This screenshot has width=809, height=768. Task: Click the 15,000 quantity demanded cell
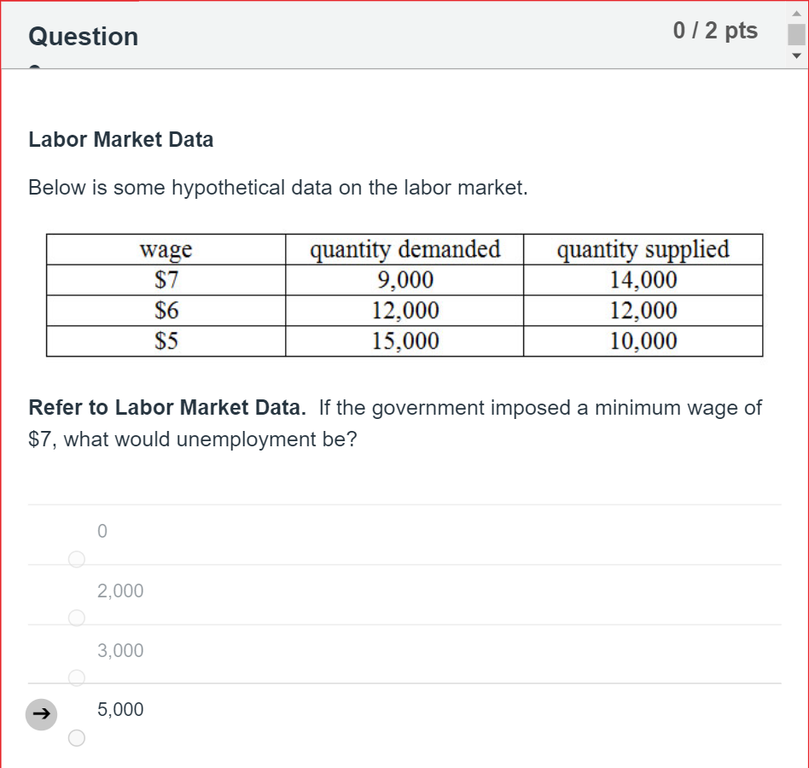(x=404, y=341)
